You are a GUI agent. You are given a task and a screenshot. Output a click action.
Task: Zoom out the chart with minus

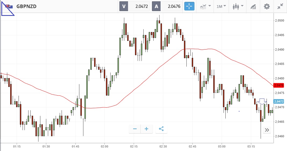135,129
